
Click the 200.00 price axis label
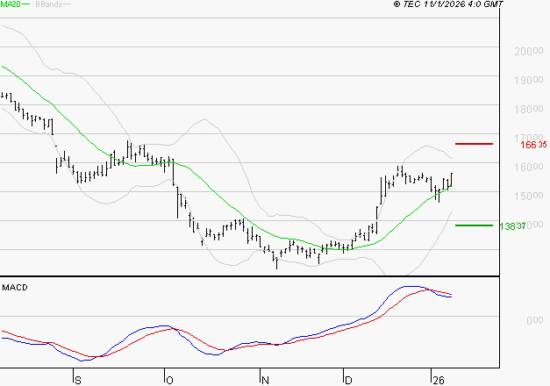529,51
